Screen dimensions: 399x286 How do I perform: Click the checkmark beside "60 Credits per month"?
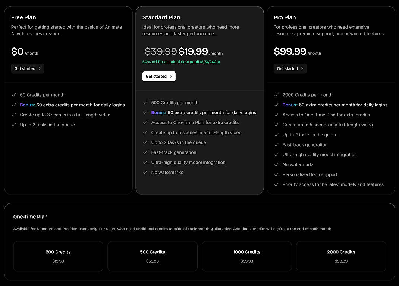[x=13, y=95]
